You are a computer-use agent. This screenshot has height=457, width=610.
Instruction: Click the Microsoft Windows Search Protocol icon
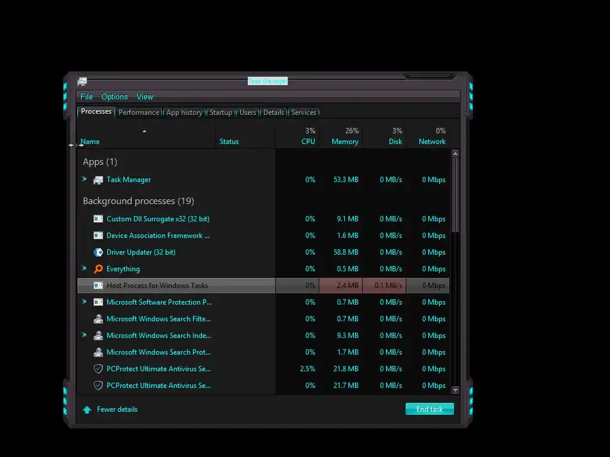[x=98, y=352]
